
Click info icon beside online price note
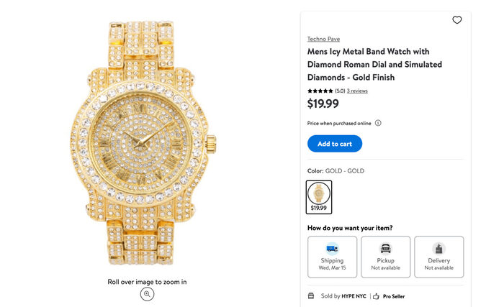tap(378, 123)
